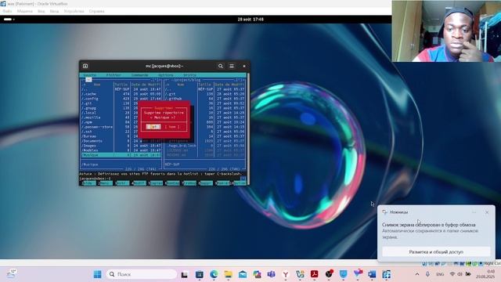
Task: Click the terminal search magnifier icon
Action: tap(221, 66)
